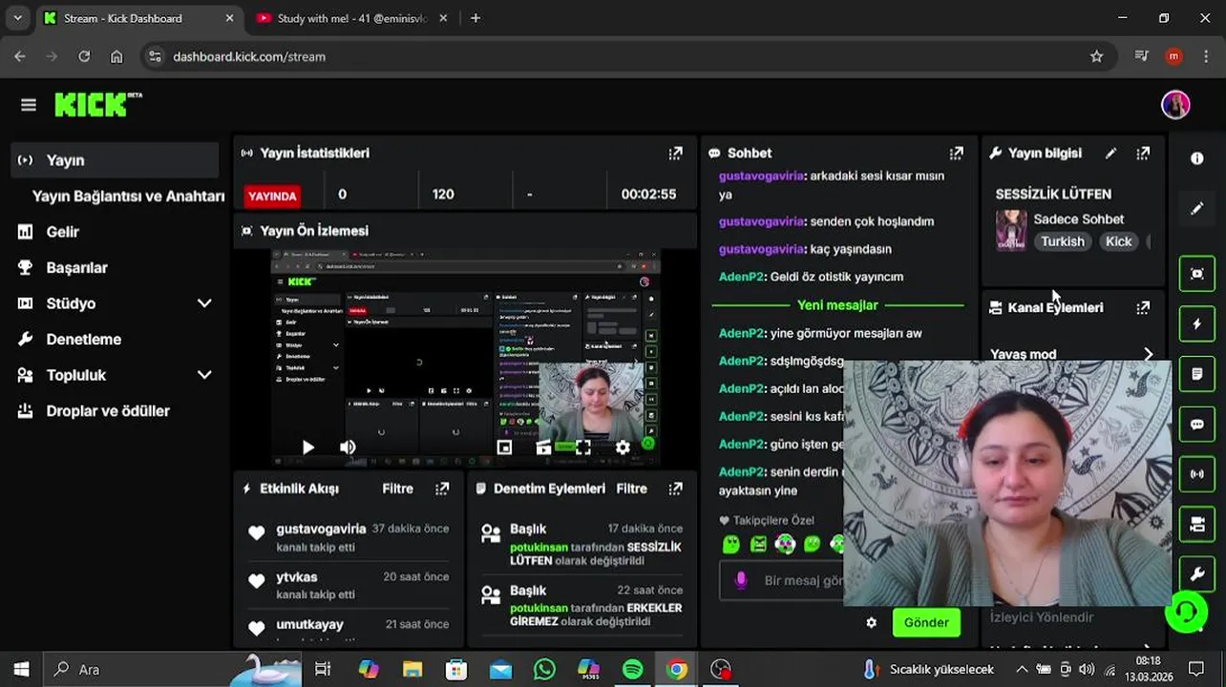The image size is (1226, 687).
Task: Open the profile avatar menu
Action: click(1175, 105)
